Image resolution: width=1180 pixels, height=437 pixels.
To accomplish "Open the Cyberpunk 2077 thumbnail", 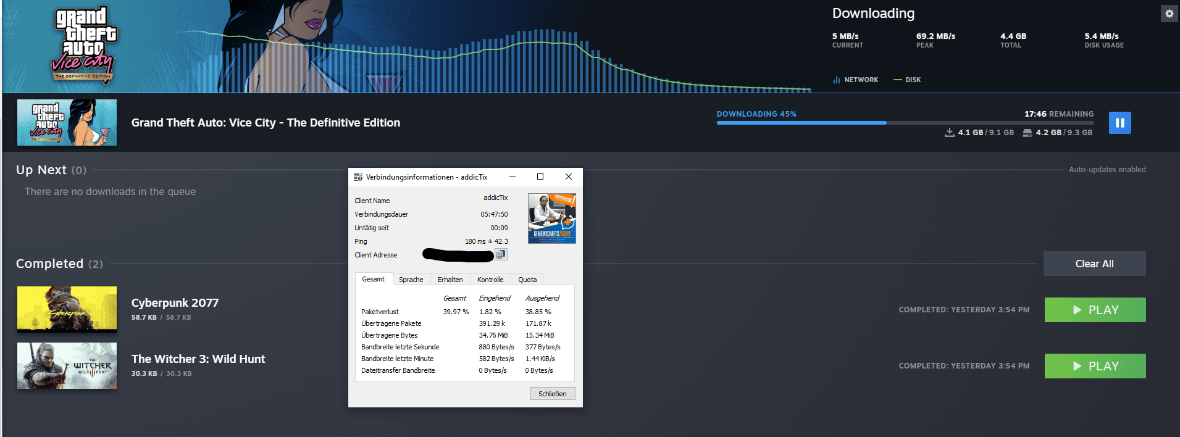I will click(x=67, y=309).
